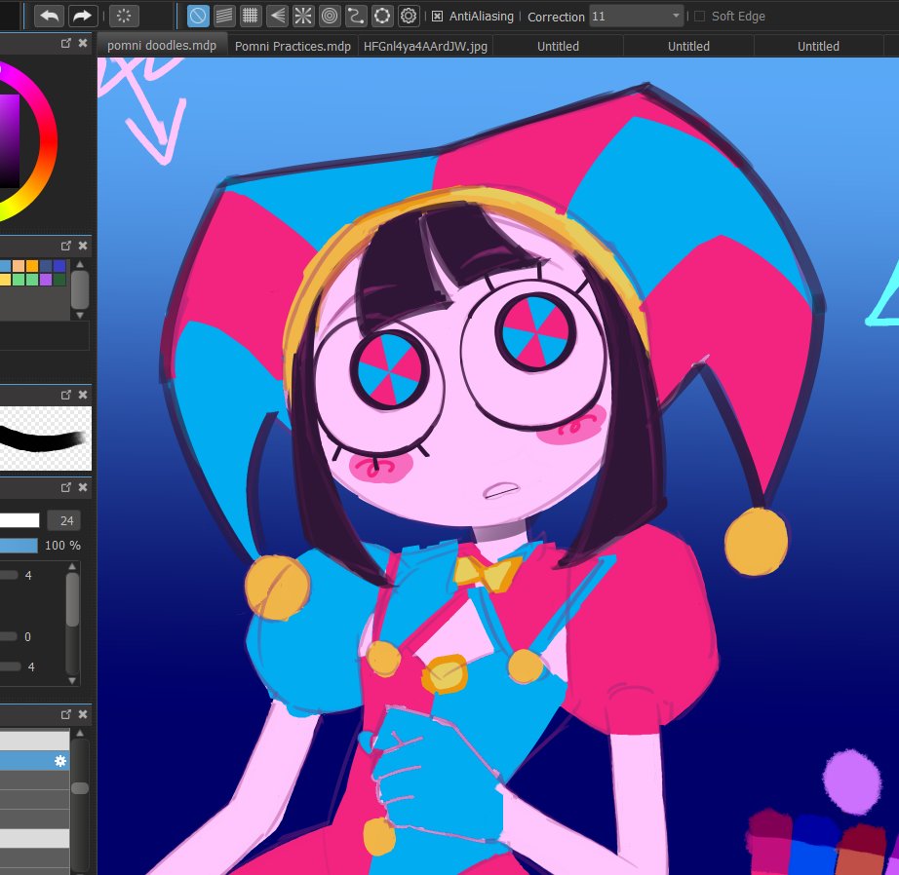Enable the crisscross grid snap guide

[x=250, y=16]
